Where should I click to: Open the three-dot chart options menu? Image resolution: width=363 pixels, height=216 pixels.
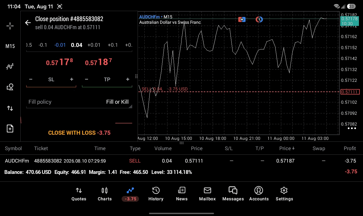(352, 128)
